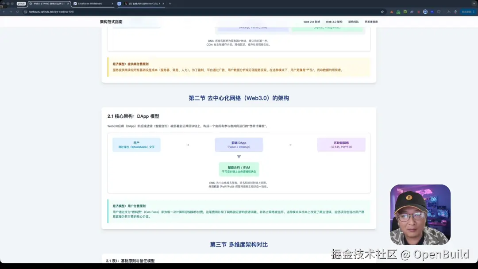Click the heading 第三节 多维度架构对比
The height and width of the screenshot is (269, 478).
(239, 245)
